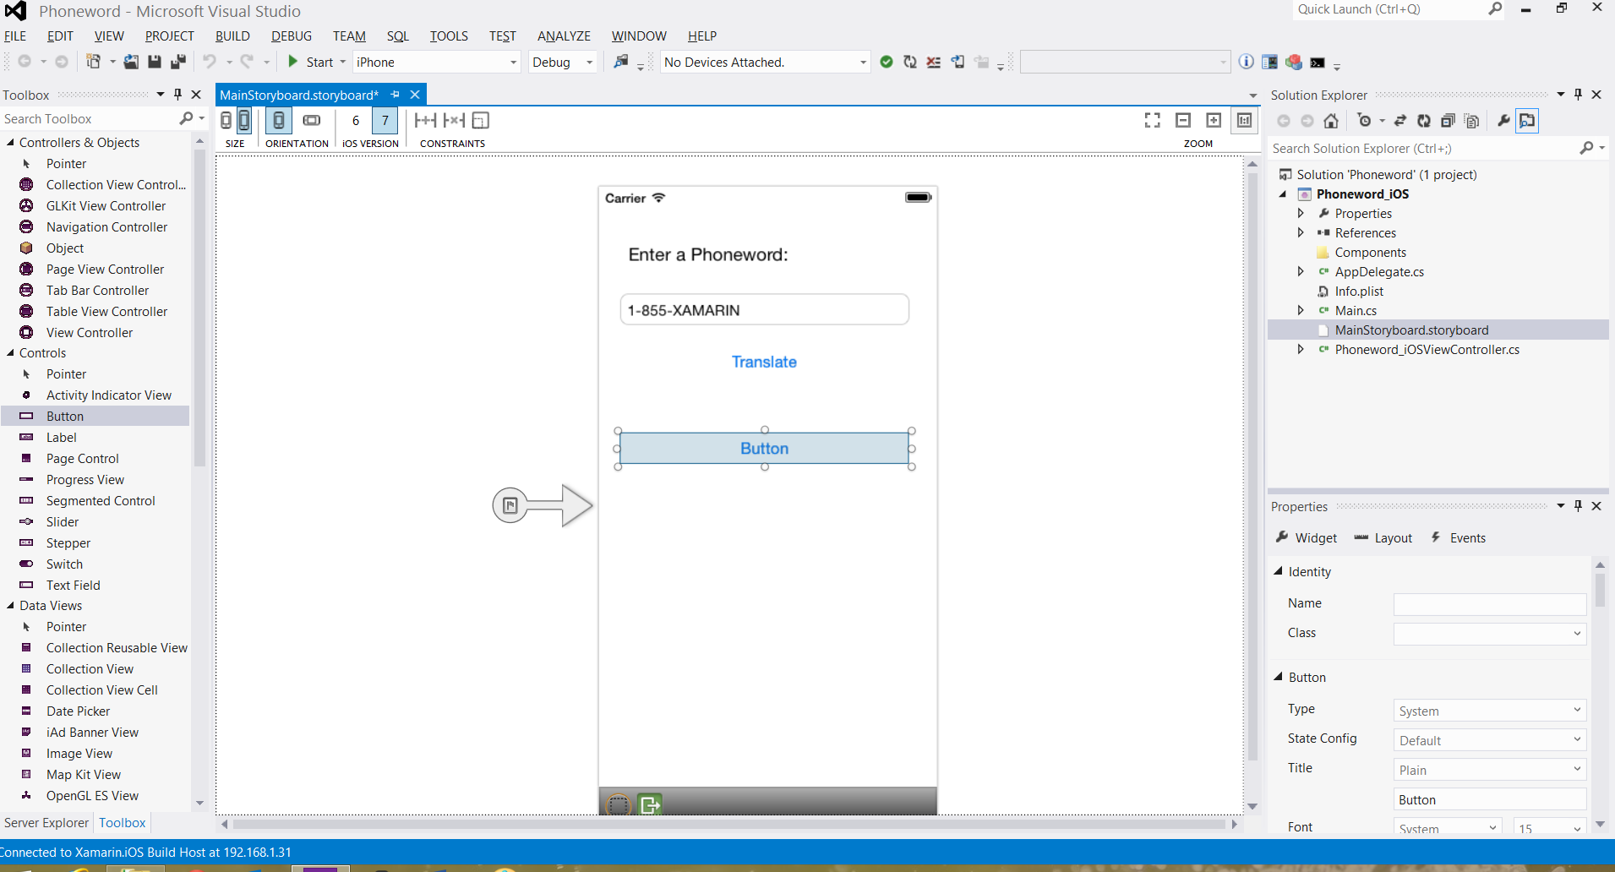1615x872 pixels.
Task: Toggle iOS version to 6
Action: pos(356,121)
